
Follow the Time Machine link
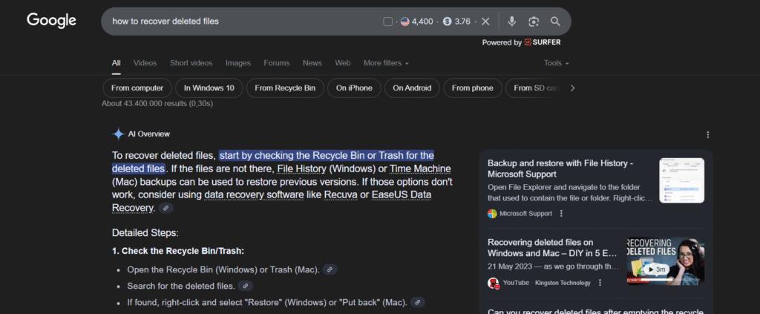tap(420, 169)
